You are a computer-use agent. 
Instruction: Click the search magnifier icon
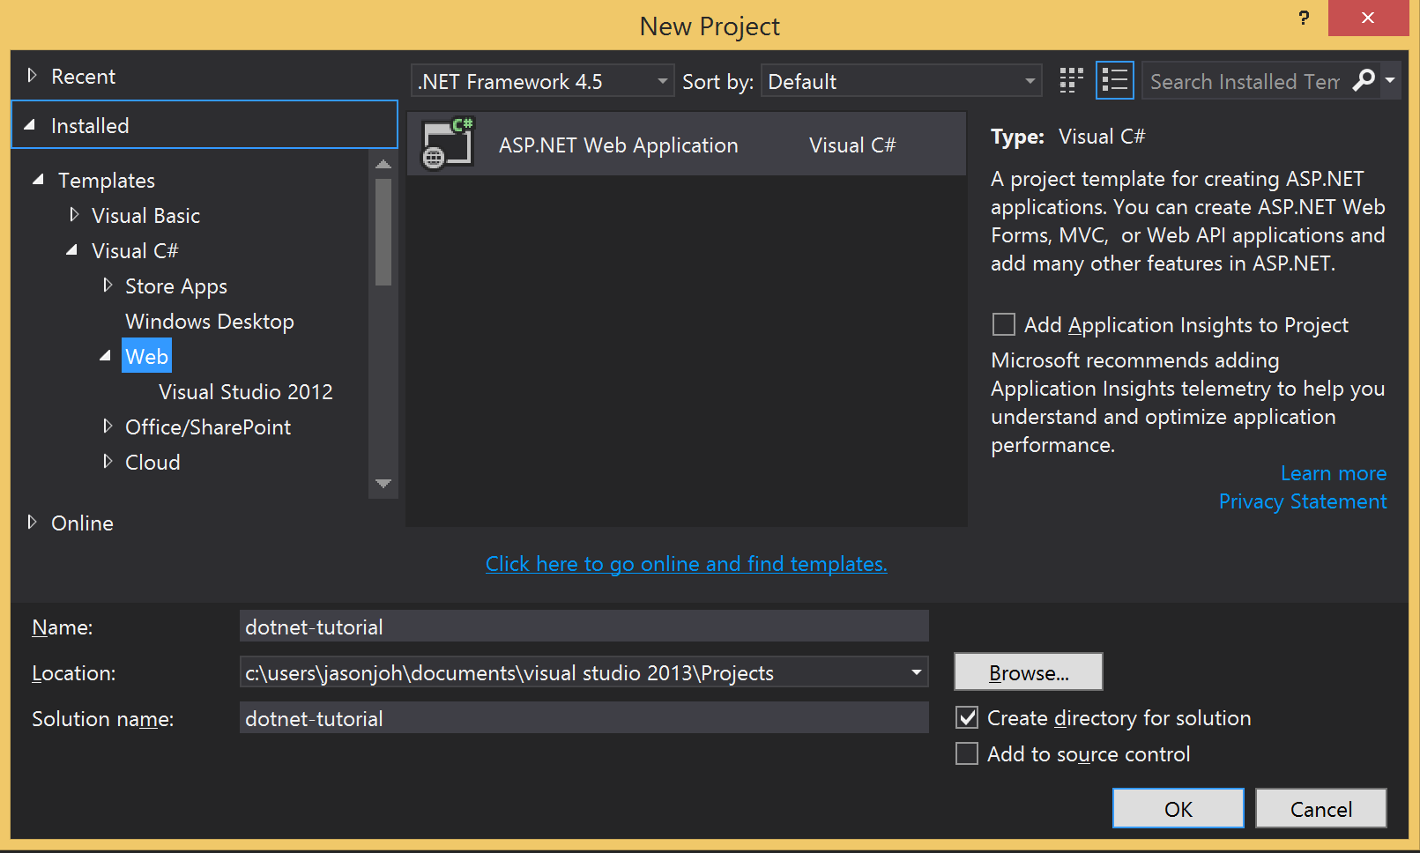coord(1364,81)
